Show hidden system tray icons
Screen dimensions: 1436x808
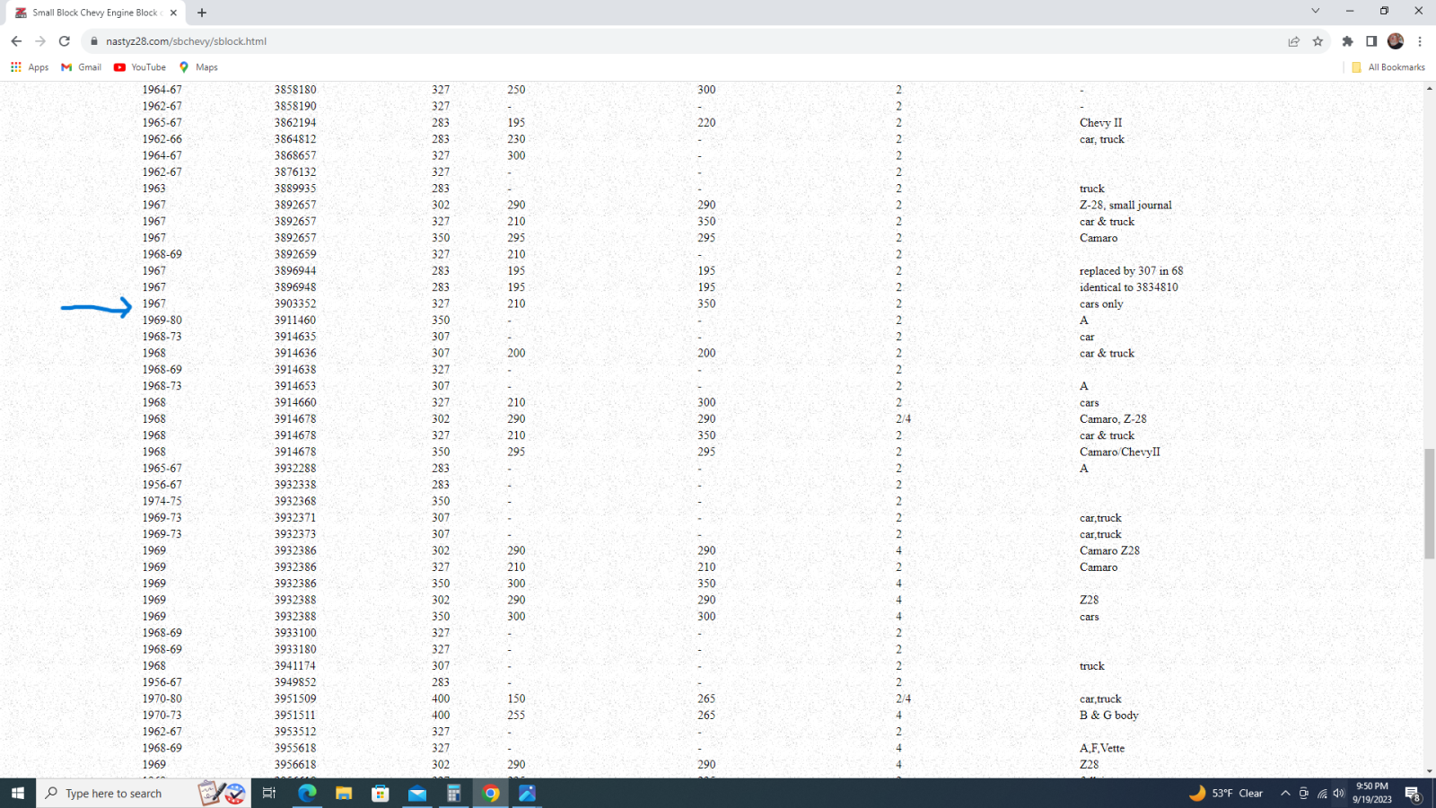click(x=1285, y=793)
